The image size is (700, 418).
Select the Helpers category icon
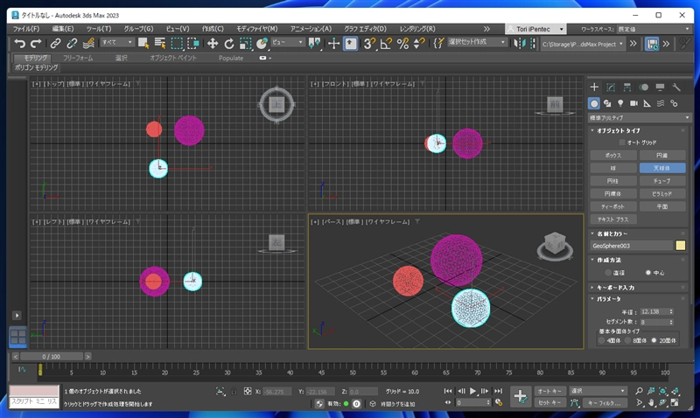[x=647, y=103]
